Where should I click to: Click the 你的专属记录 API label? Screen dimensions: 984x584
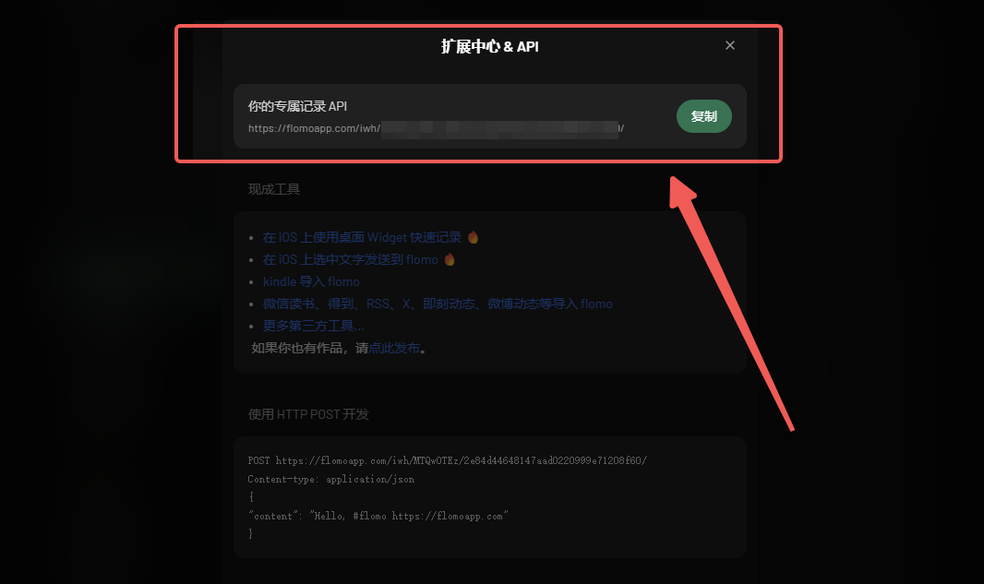[x=297, y=106]
